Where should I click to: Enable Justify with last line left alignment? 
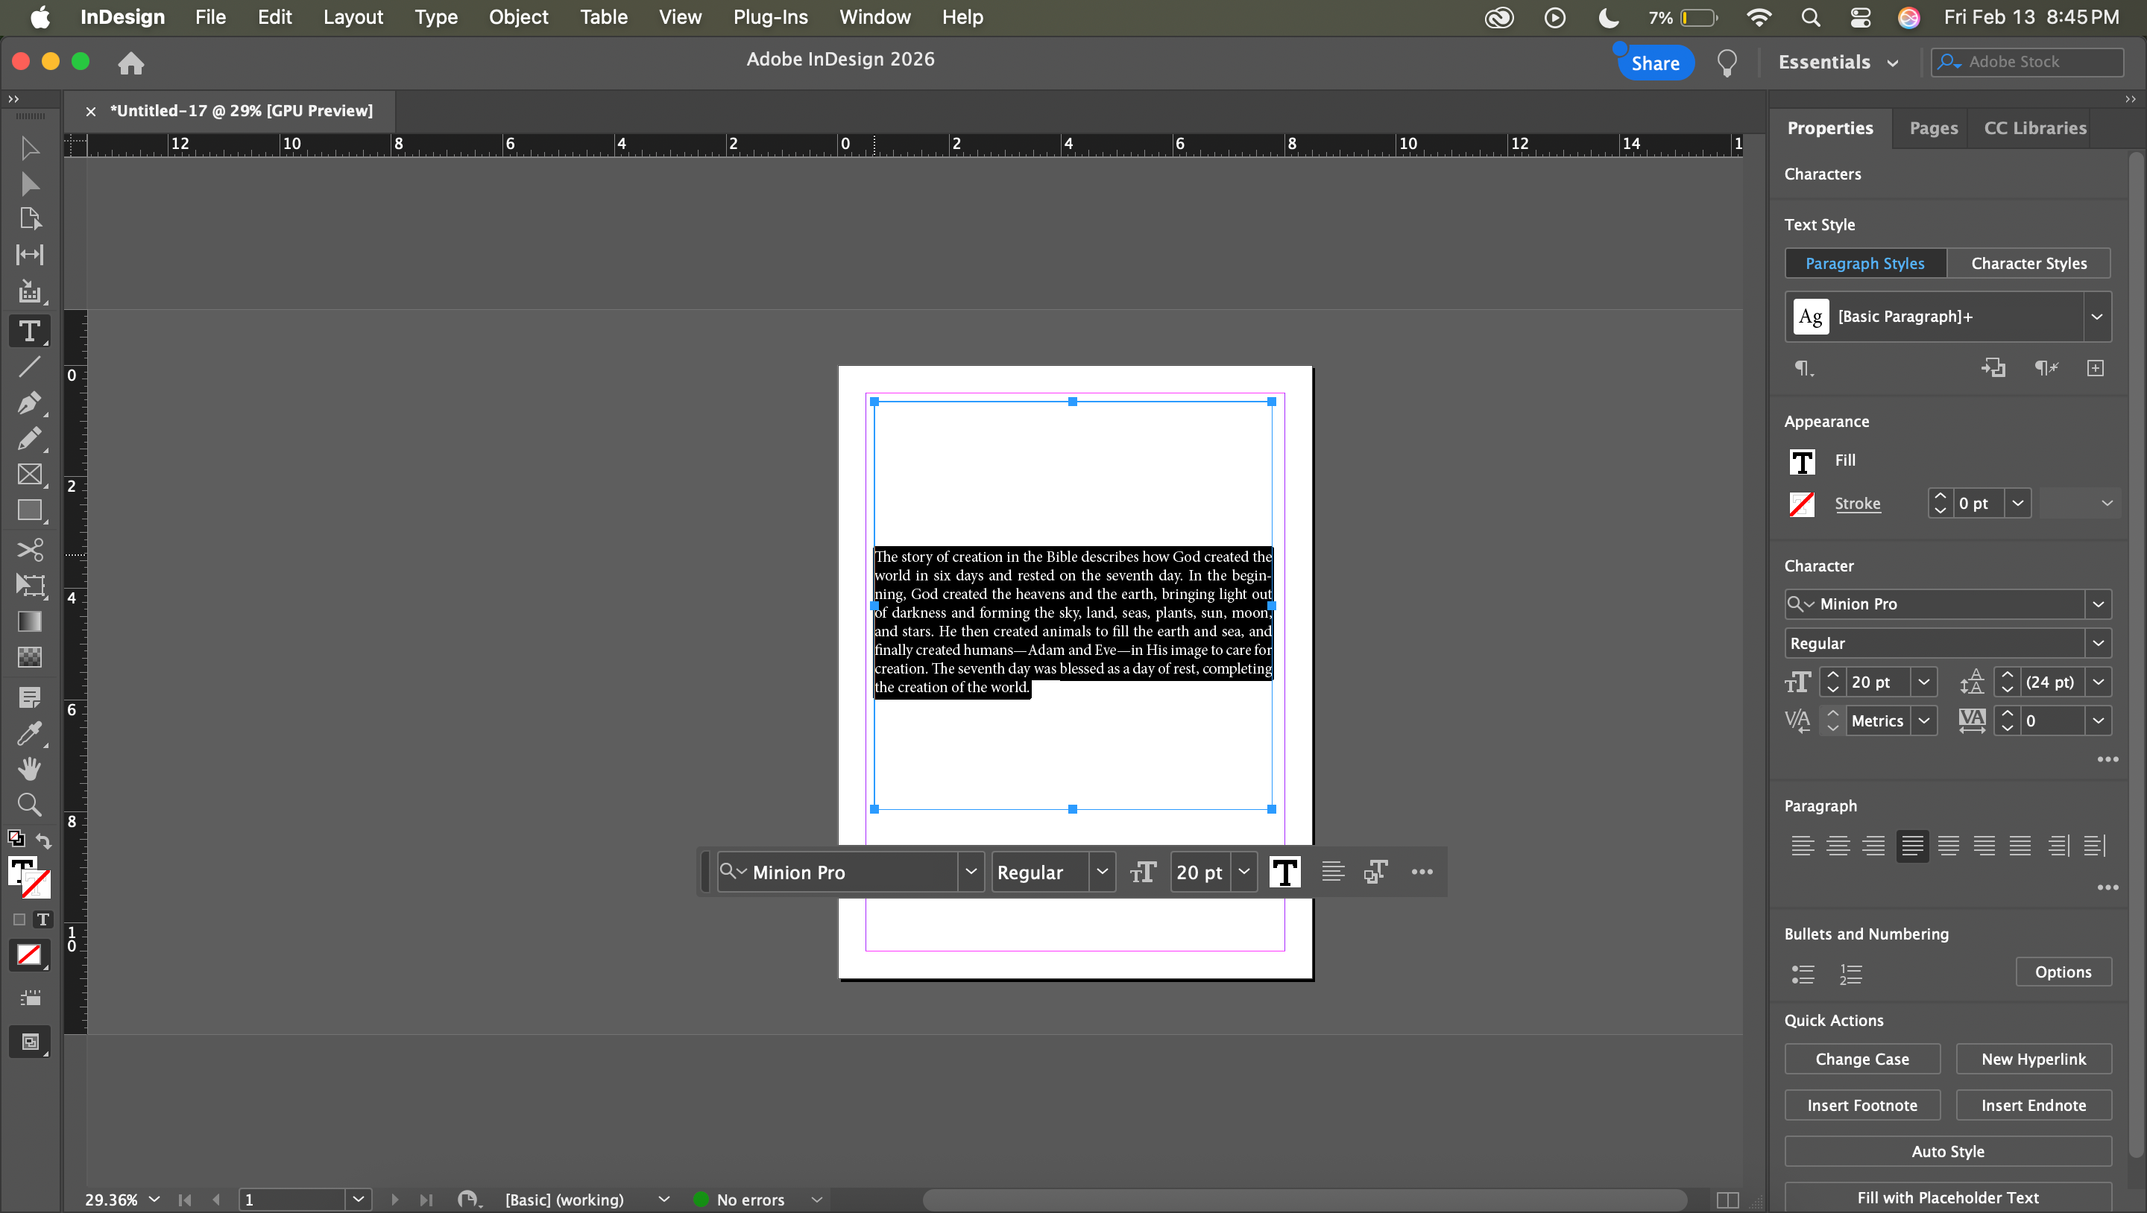pyautogui.click(x=1912, y=846)
